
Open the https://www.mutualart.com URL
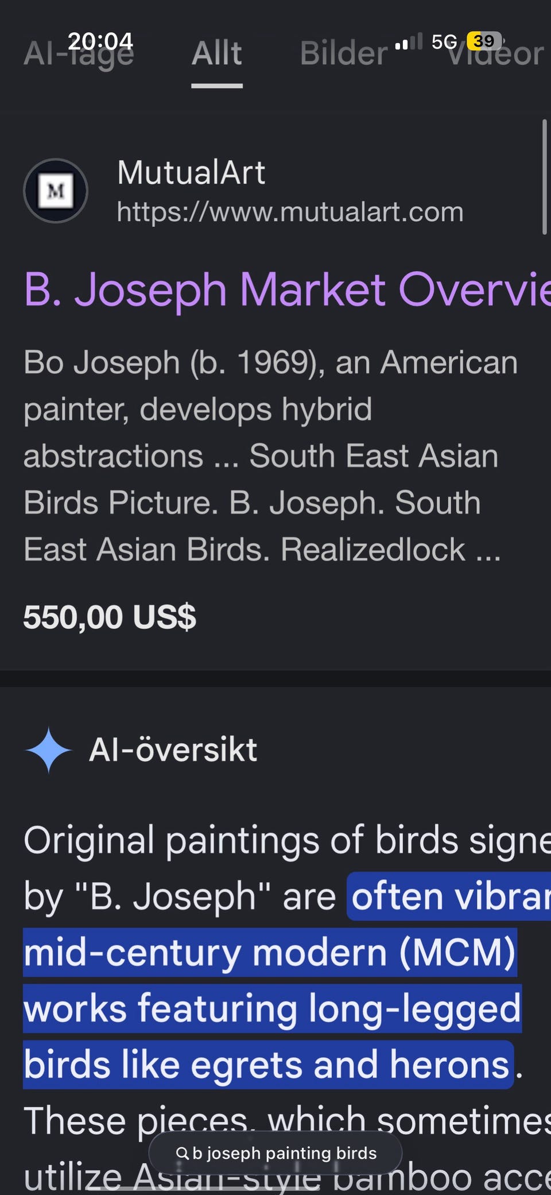[x=290, y=212]
